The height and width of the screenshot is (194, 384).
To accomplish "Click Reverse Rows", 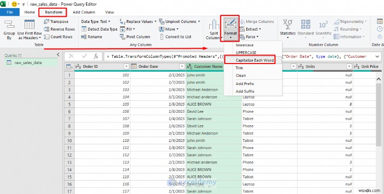I will tap(59, 29).
